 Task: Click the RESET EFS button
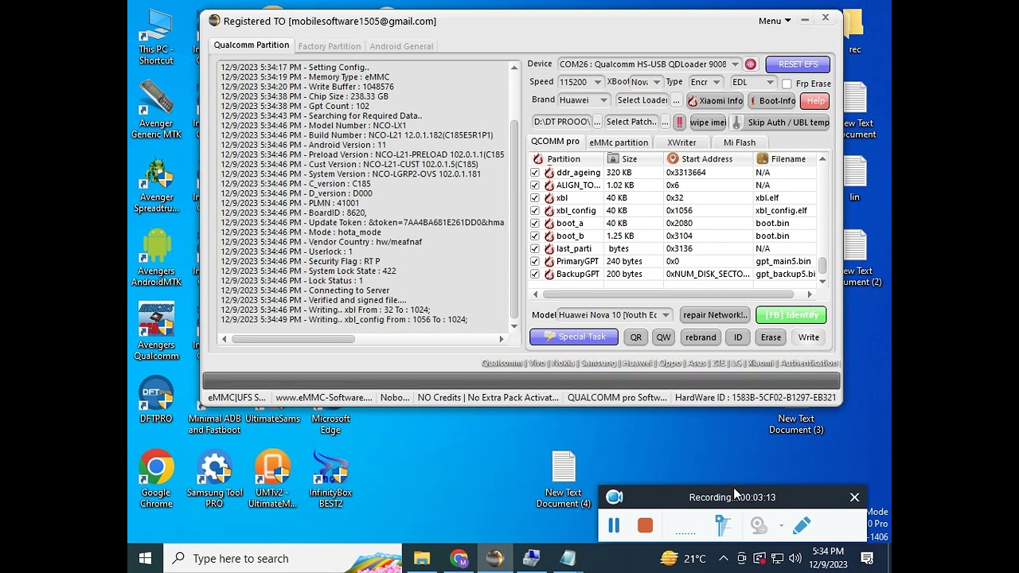[798, 64]
